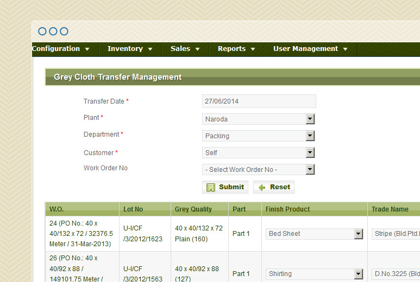This screenshot has height=282, width=420.
Task: Open the Sales menu
Action: (x=185, y=49)
